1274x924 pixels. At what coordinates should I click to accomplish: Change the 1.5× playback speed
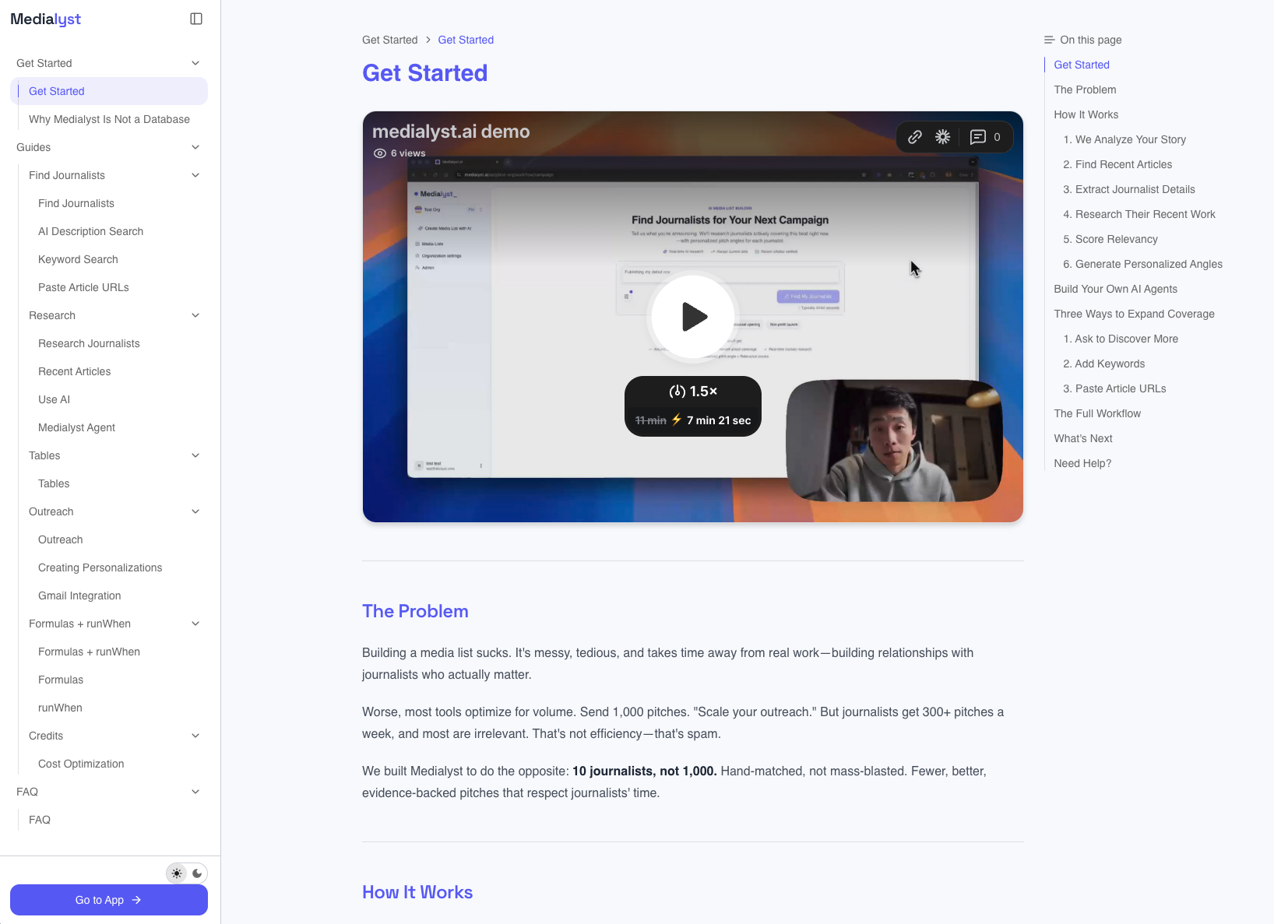(x=693, y=392)
